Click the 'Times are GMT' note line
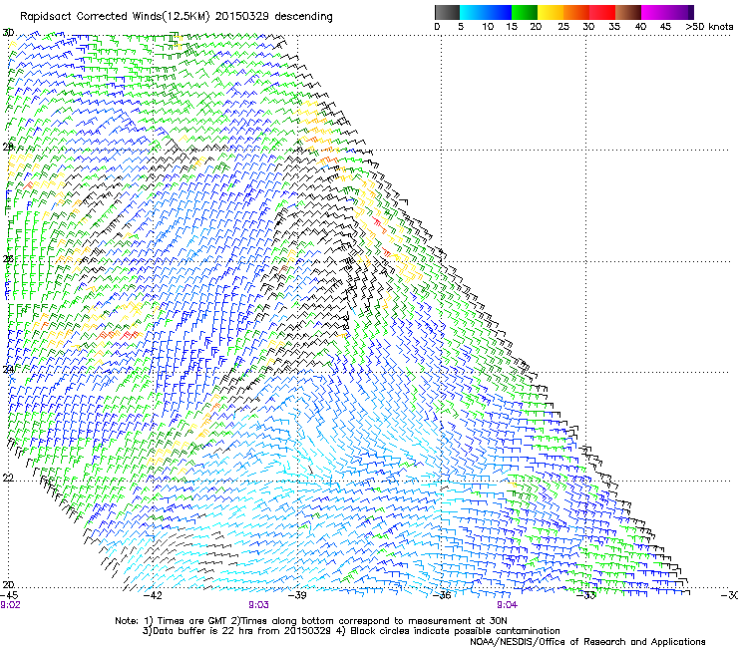The height and width of the screenshot is (648, 738). [310, 621]
